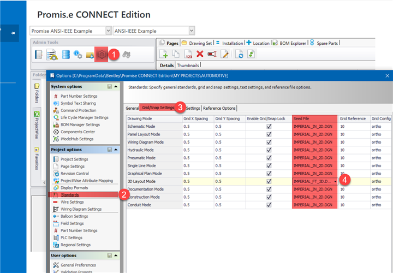Click Seed File cell for Hydraulic Mode

(x=315, y=150)
